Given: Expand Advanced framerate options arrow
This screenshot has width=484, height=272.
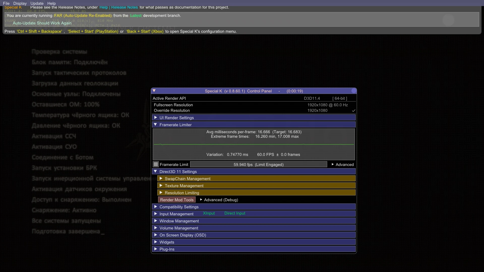Looking at the screenshot, I should click(333, 164).
